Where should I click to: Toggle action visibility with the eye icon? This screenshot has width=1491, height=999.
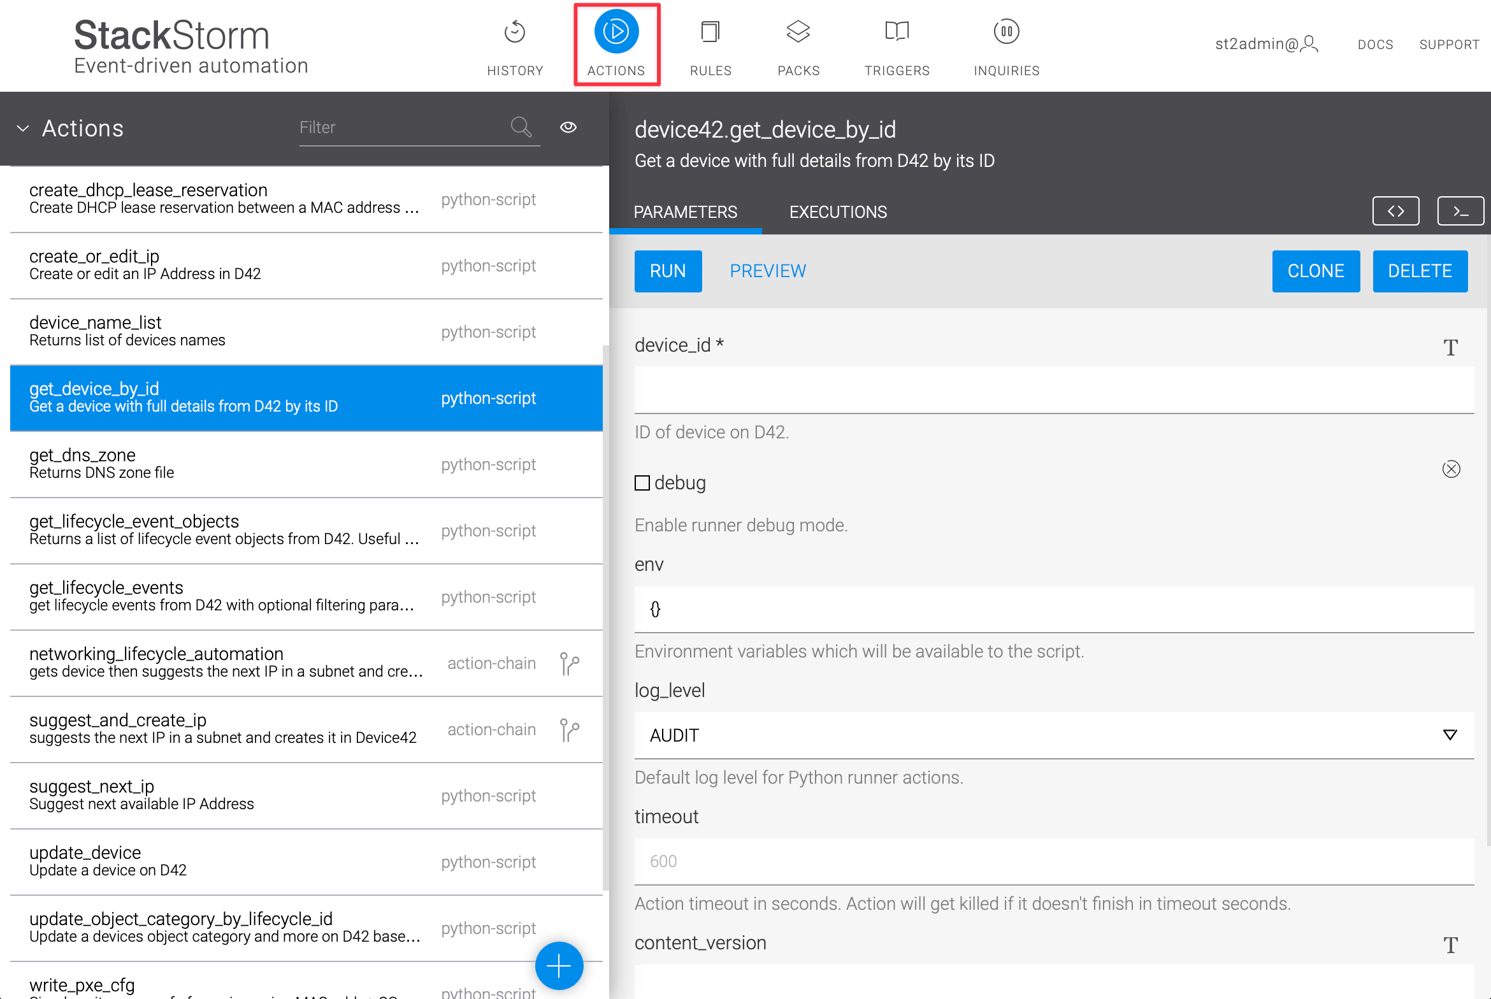[568, 127]
